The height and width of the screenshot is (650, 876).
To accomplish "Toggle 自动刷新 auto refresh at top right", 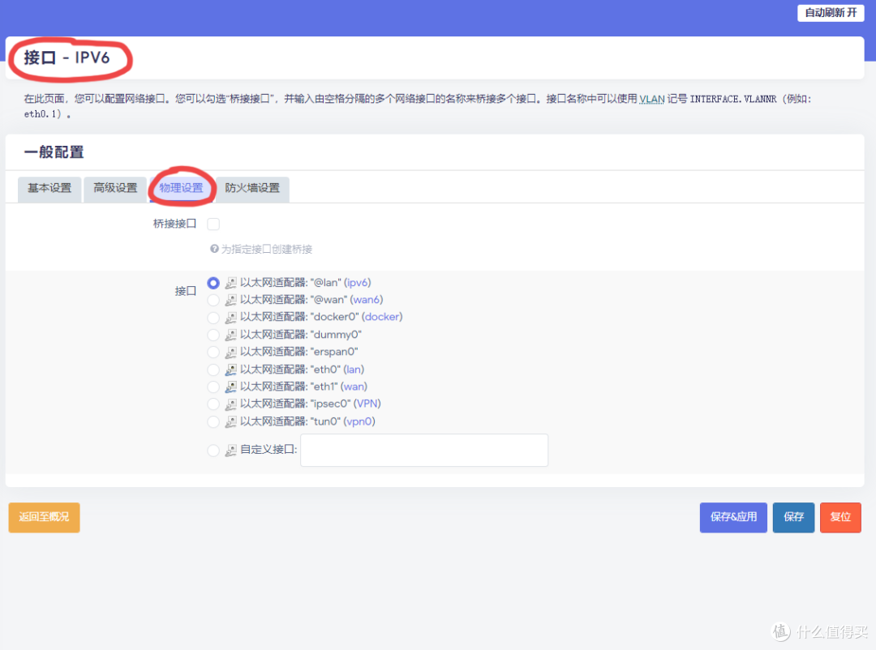I will (830, 12).
